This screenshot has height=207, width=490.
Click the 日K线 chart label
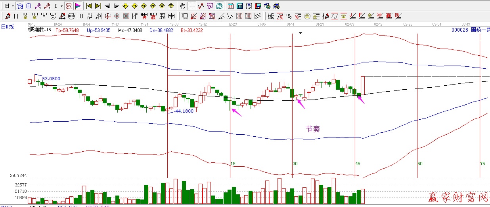pos(8,26)
